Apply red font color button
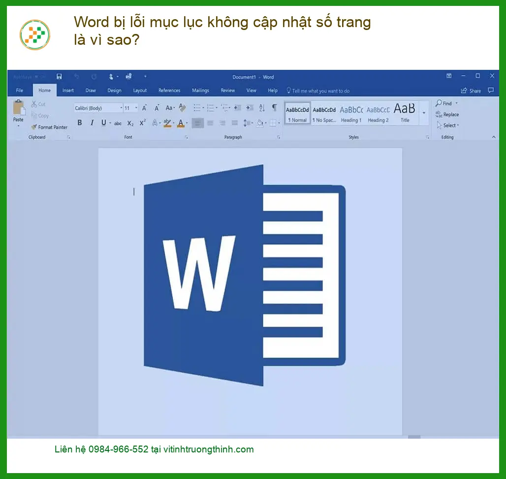The width and height of the screenshot is (506, 479). tap(181, 123)
